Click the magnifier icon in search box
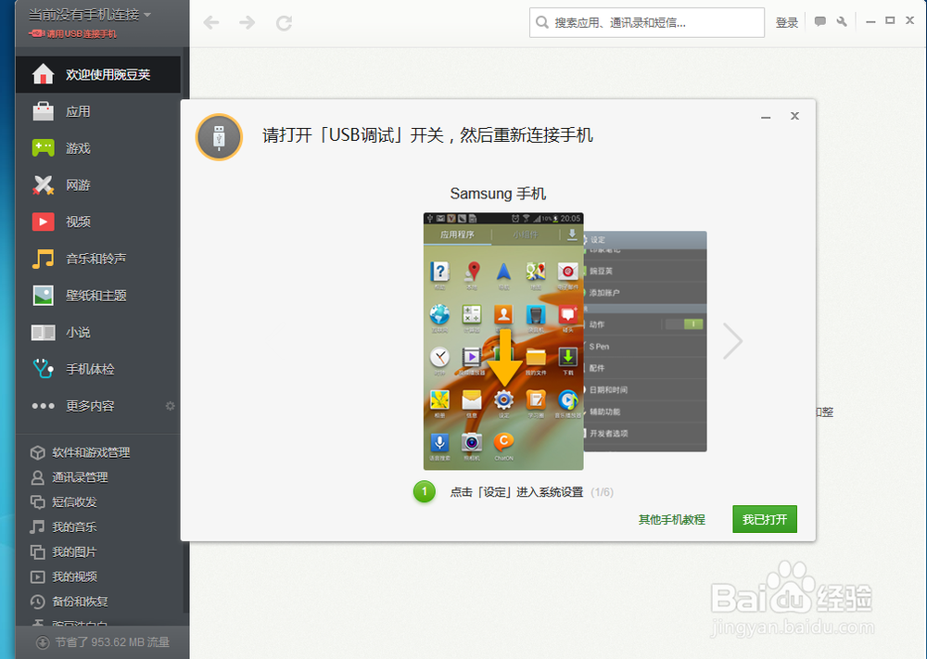The width and height of the screenshot is (927, 659). (x=541, y=22)
